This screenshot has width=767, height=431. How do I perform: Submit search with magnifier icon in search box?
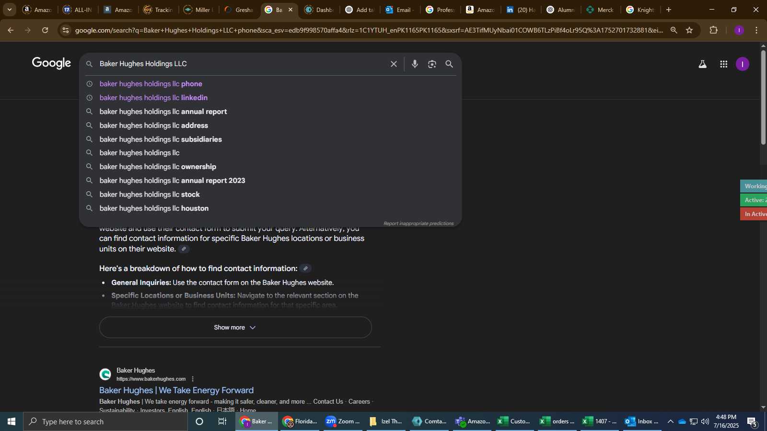(x=449, y=64)
